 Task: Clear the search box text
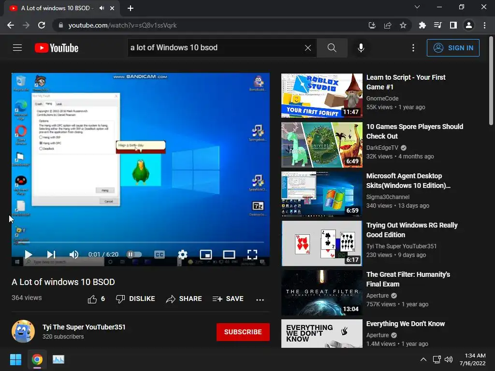[x=308, y=48]
